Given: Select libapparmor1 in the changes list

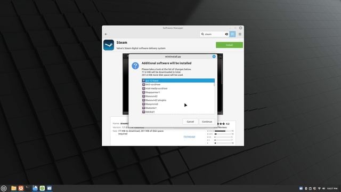Looking at the screenshot, I should point(178,92).
